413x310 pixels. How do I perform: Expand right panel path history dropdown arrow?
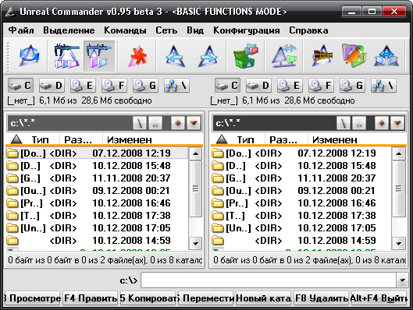[397, 123]
